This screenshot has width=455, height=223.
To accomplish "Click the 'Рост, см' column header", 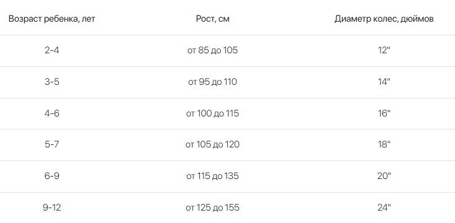I will (213, 19).
